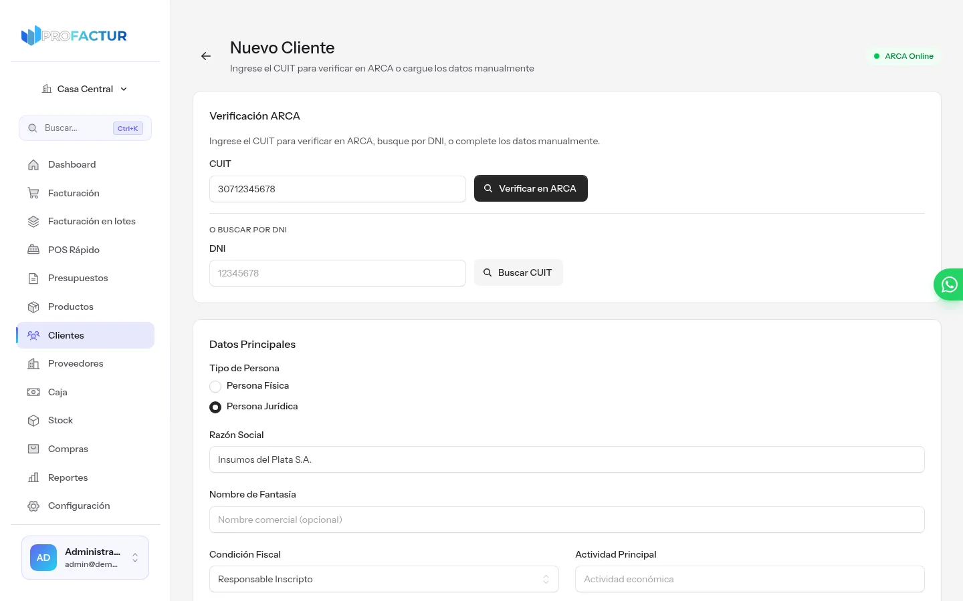Click the ProFactur logo

(74, 35)
